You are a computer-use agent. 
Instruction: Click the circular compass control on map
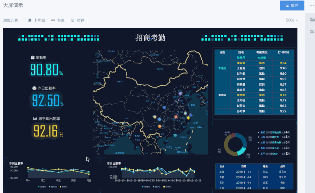[98, 55]
